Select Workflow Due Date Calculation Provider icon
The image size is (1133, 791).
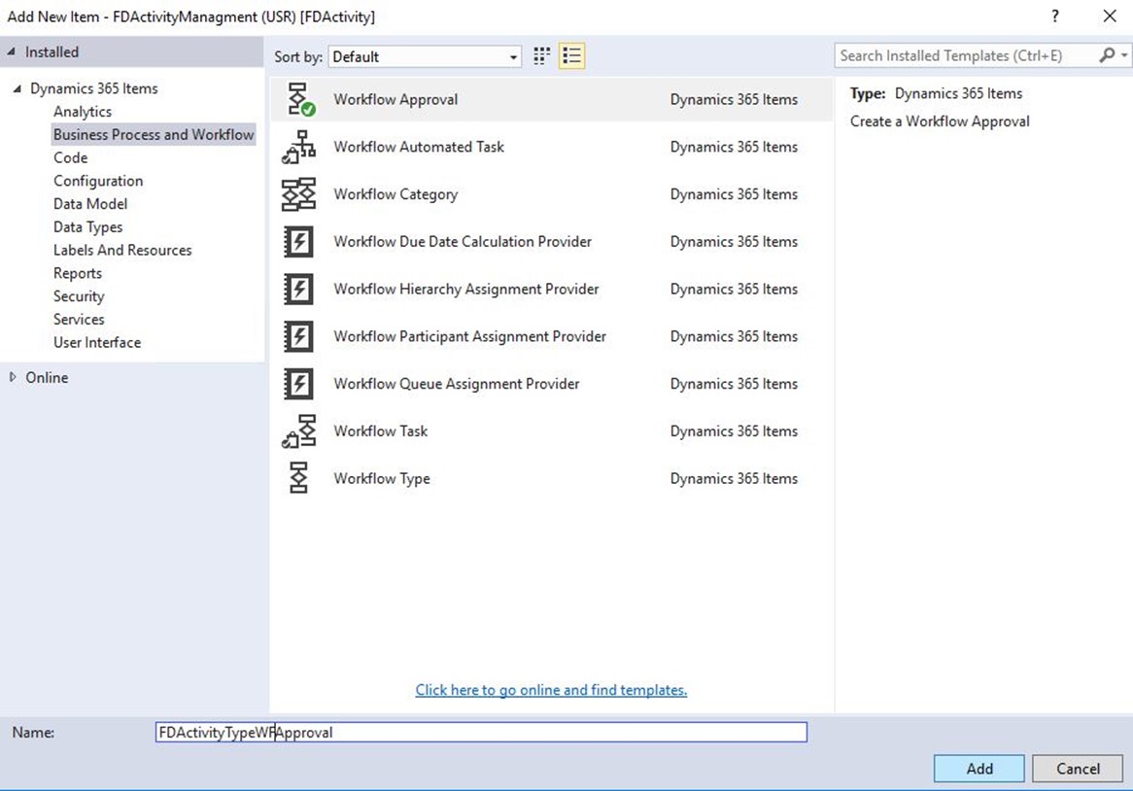point(298,242)
